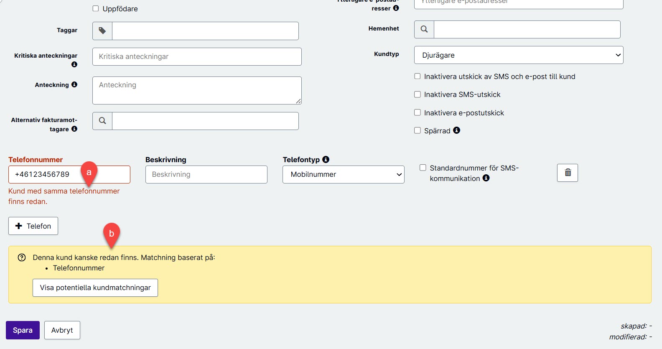Add another phone with + Telefon button
Screen dimensions: 662x349
pyautogui.click(x=33, y=226)
